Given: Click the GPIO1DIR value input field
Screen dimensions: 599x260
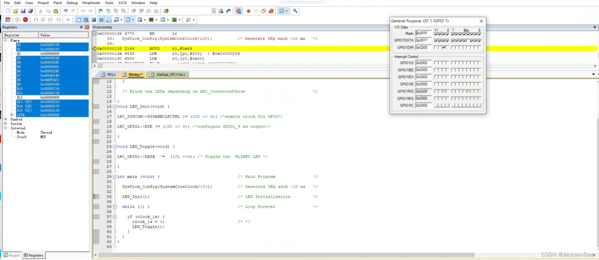Looking at the screenshot, I should pos(424,47).
